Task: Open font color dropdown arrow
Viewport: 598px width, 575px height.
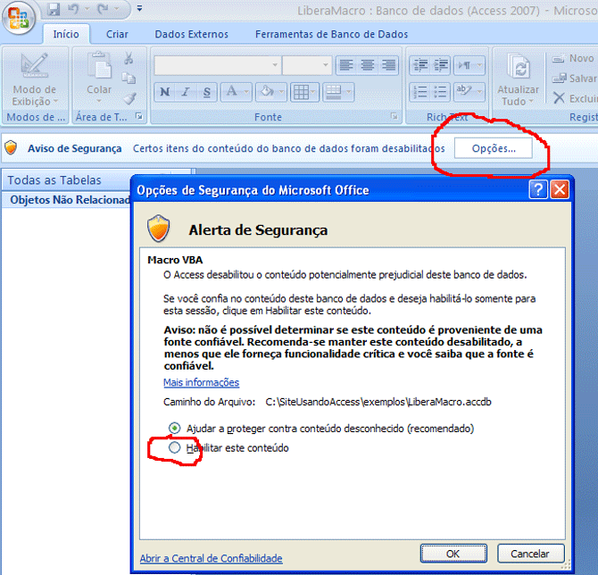Action: pyautogui.click(x=246, y=92)
